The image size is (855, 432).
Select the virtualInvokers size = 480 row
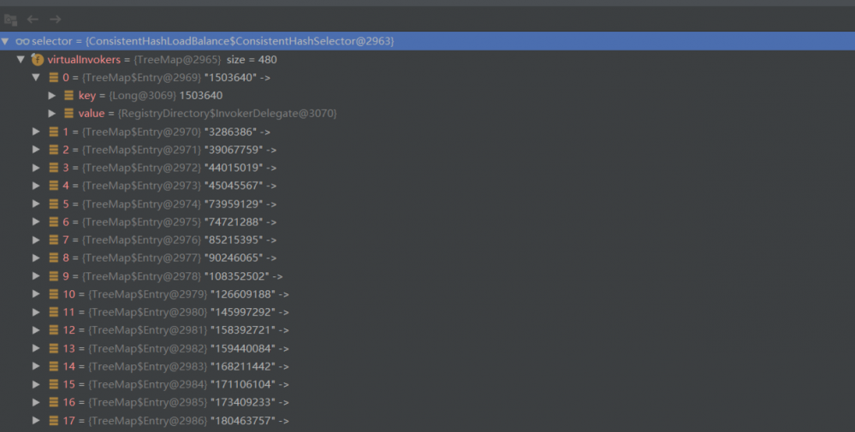(x=163, y=60)
